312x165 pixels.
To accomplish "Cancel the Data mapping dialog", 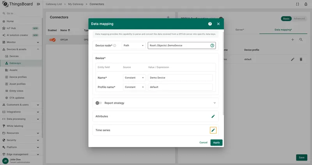I will pyautogui.click(x=203, y=142).
